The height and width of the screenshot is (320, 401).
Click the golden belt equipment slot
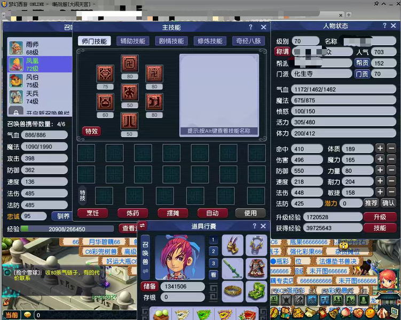(x=232, y=292)
